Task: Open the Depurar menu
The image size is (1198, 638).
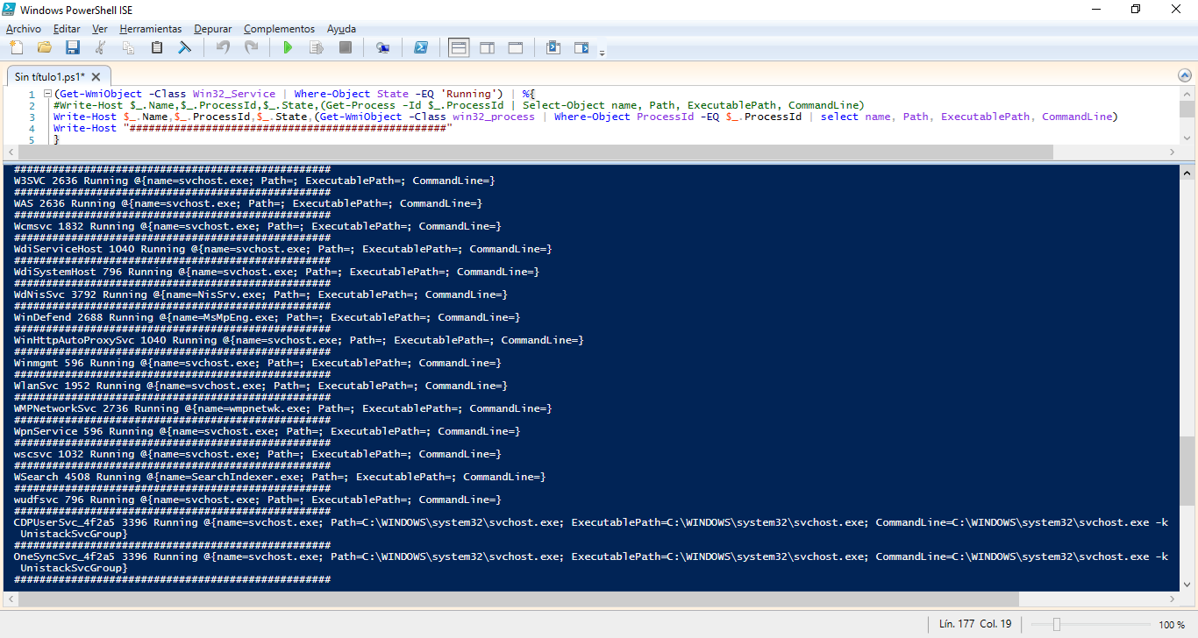Action: coord(212,28)
